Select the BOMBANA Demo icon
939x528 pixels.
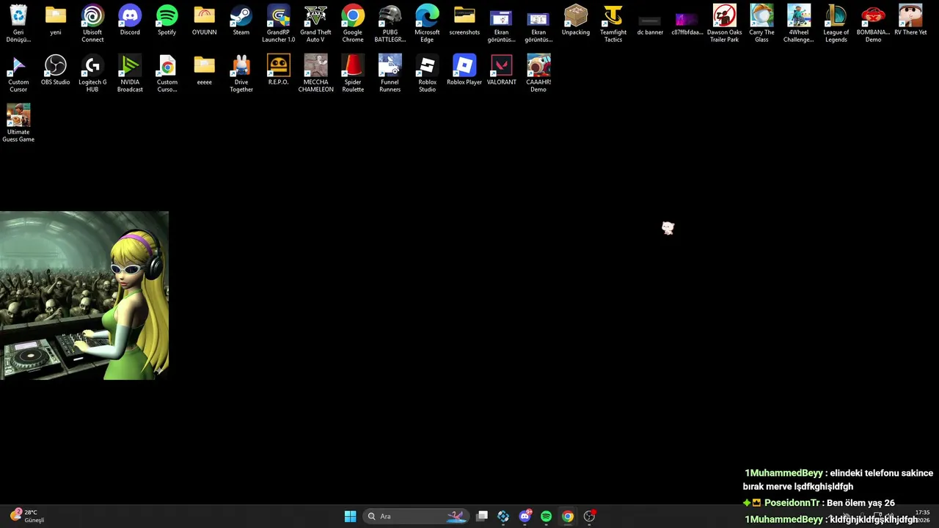873,23
